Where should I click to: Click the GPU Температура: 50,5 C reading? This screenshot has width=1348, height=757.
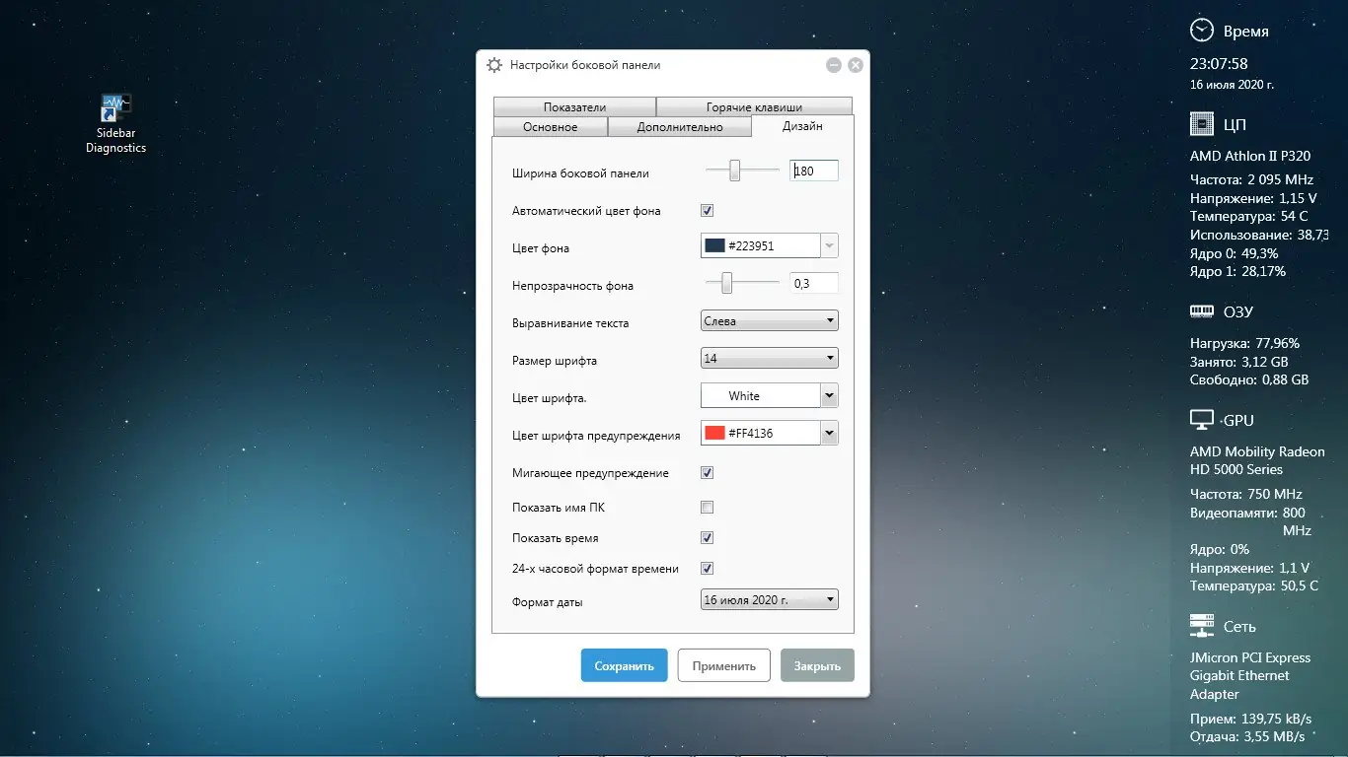click(x=1254, y=585)
